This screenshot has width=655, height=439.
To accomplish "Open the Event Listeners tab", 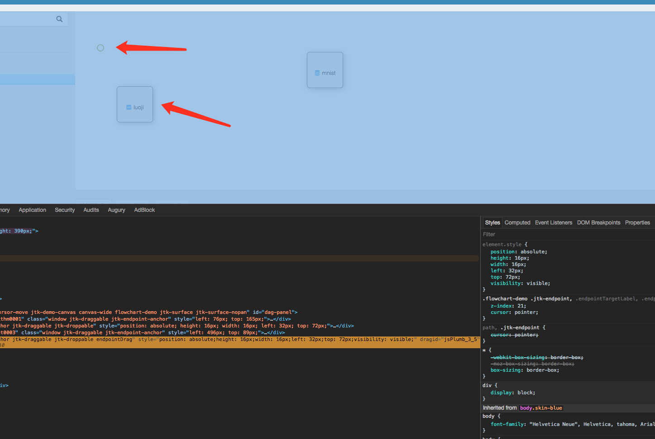I will click(553, 222).
